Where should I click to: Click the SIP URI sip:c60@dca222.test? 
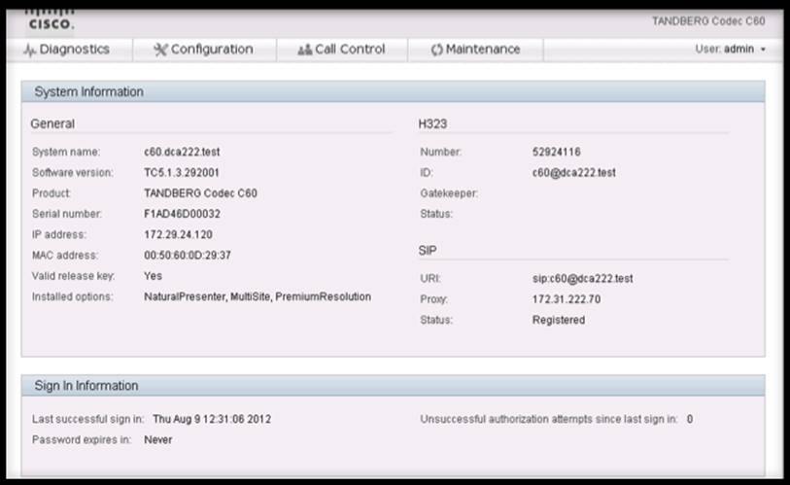(582, 278)
